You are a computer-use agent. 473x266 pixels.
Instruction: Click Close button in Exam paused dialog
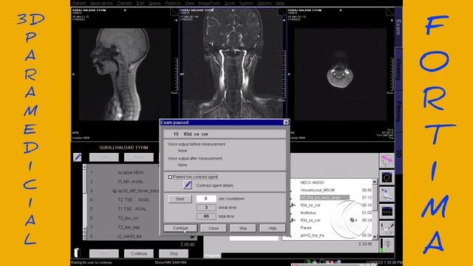point(214,228)
